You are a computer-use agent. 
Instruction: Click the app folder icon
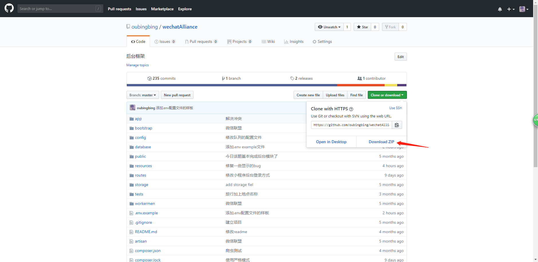[x=132, y=119]
